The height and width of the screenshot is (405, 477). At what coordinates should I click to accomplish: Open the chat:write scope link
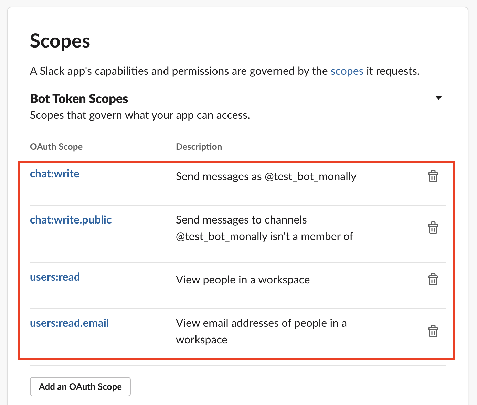[x=55, y=174]
